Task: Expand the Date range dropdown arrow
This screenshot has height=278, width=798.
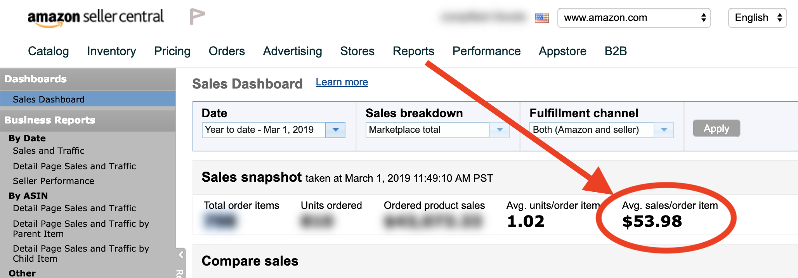Action: pyautogui.click(x=336, y=130)
